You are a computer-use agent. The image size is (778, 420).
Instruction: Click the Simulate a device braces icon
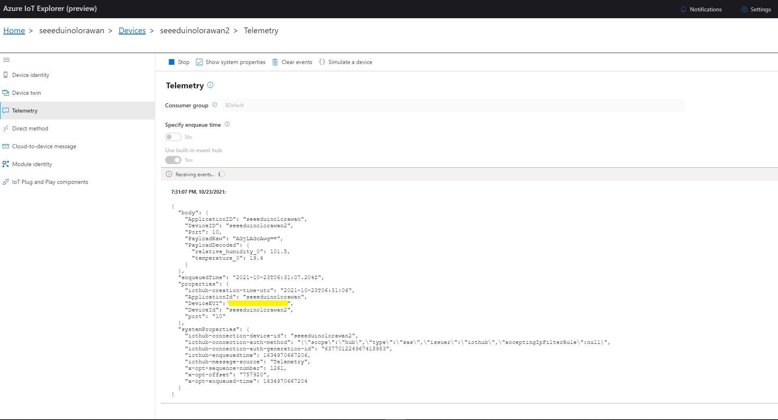[x=322, y=62]
